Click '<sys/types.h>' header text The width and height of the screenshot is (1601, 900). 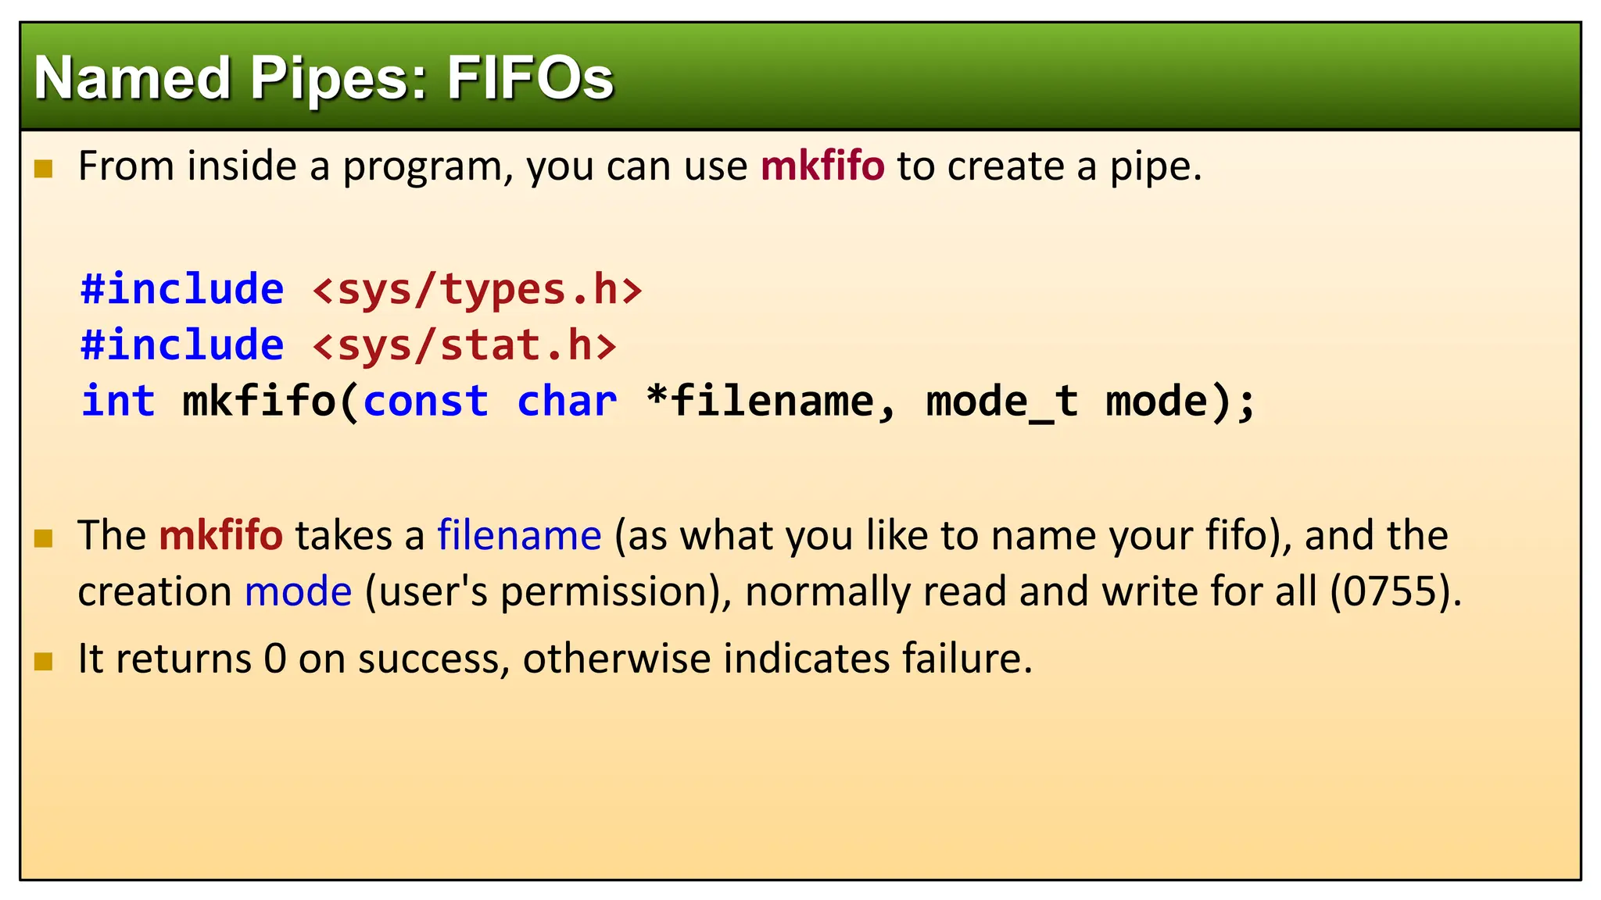pos(478,290)
